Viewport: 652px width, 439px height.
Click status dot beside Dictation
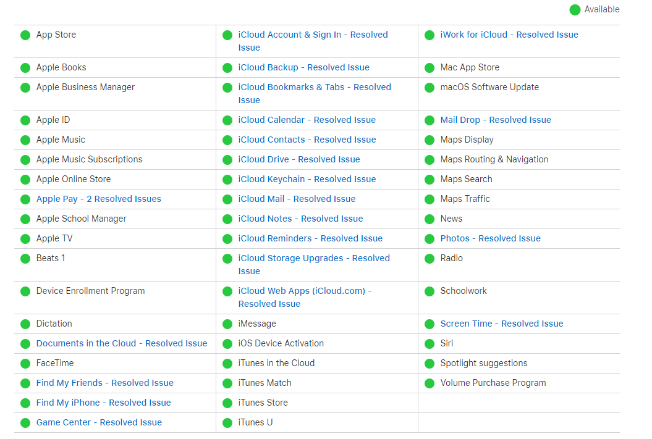point(25,324)
